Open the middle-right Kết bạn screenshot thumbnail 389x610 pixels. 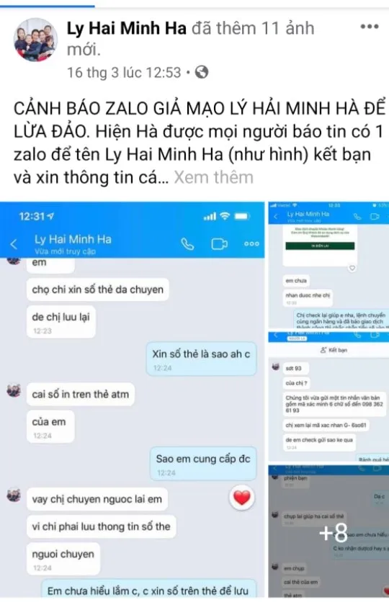click(x=328, y=398)
